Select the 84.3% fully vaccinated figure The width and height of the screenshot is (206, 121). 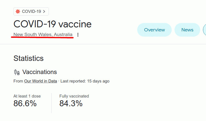pyautogui.click(x=71, y=103)
